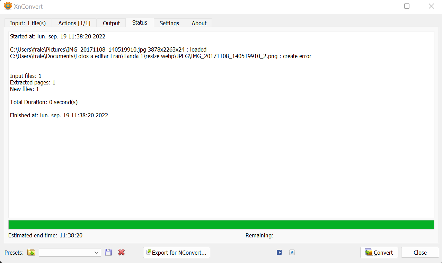The image size is (442, 263).
Task: Open the Twitter link icon
Action: pyautogui.click(x=292, y=252)
